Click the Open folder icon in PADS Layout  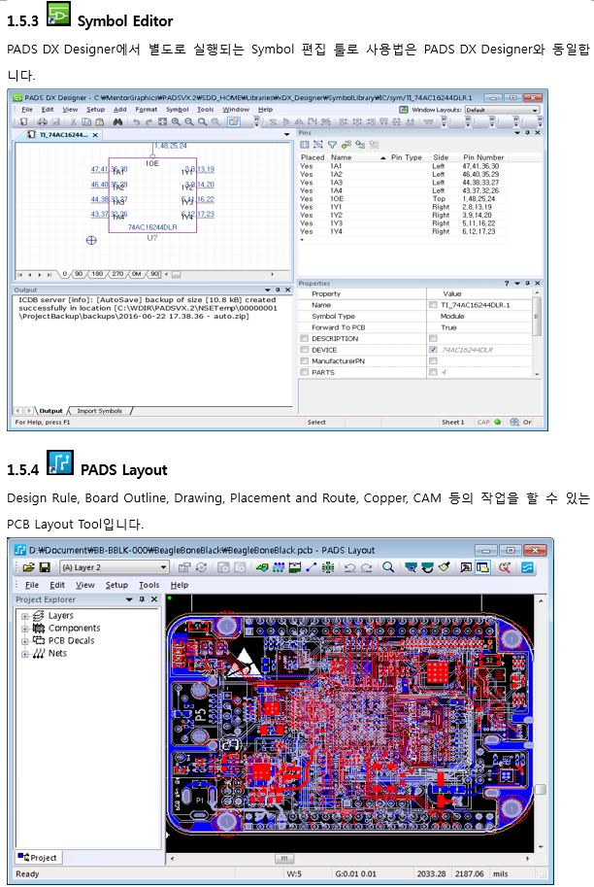point(29,567)
